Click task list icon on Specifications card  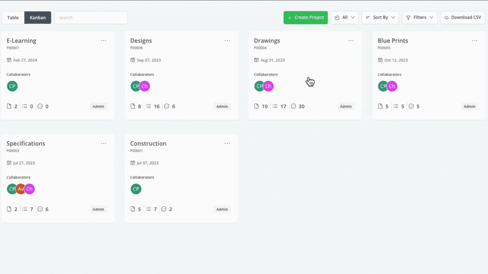coord(25,209)
